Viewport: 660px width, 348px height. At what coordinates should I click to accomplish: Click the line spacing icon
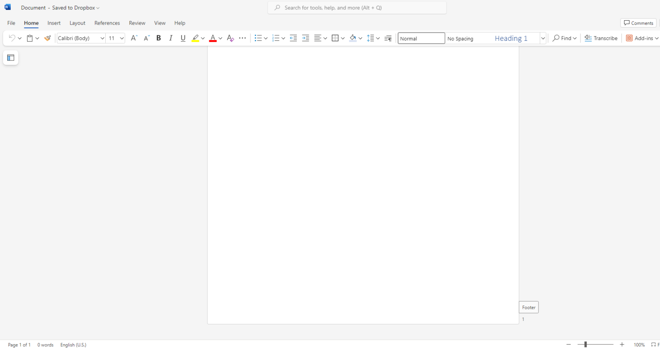(371, 38)
